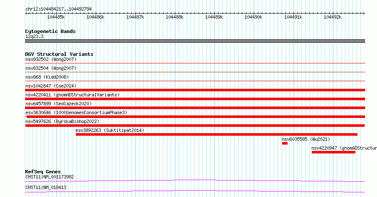Click the short red bar of nsv6035585
This screenshot has width=377, height=197.
coord(285,143)
